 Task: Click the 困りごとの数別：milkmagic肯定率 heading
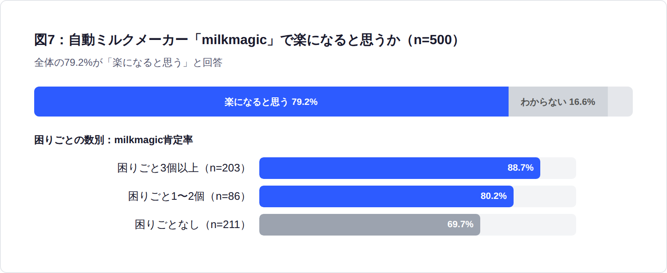pyautogui.click(x=113, y=140)
